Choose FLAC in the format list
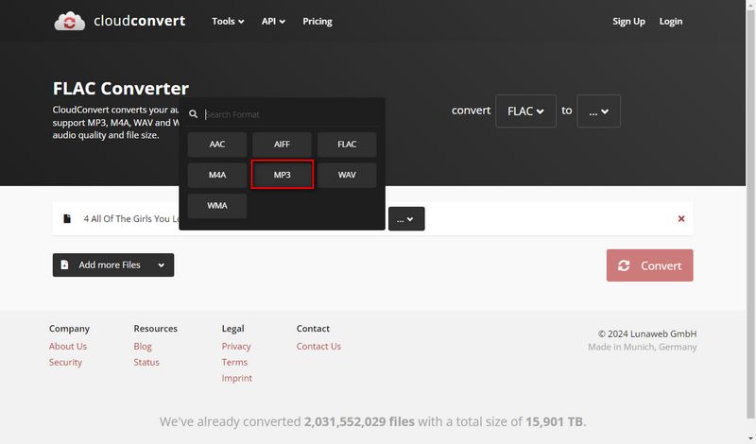Image resolution: width=756 pixels, height=444 pixels. [x=347, y=145]
